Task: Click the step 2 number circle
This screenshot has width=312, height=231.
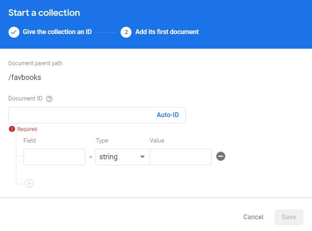Action: point(126,32)
